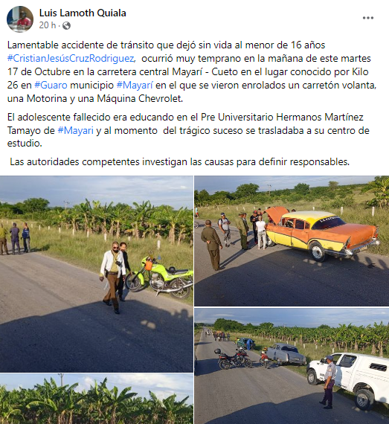
Task: Open the #Mayari hashtag in second paragraph
Action: (x=75, y=131)
